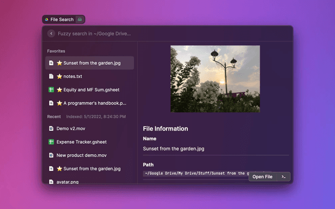Screen dimensions: 335x209
Task: Click the file icon of notes.txt
Action: click(51, 76)
